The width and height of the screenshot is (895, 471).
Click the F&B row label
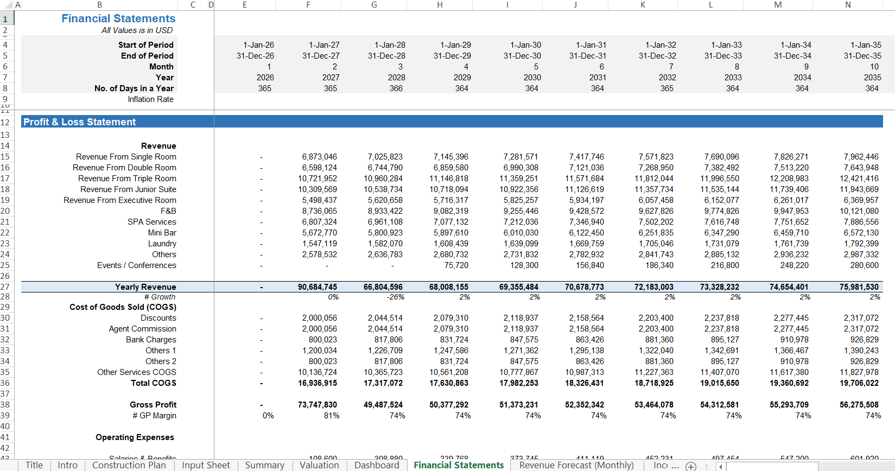coord(168,211)
